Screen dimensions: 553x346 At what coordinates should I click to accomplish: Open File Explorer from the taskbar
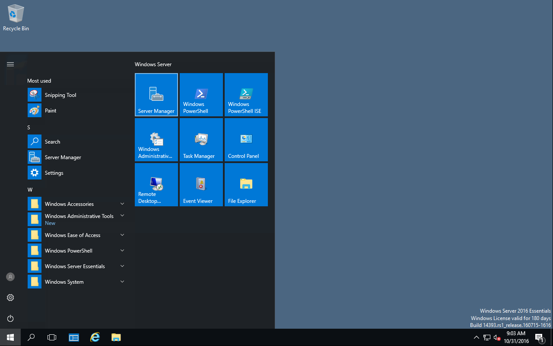(116, 337)
